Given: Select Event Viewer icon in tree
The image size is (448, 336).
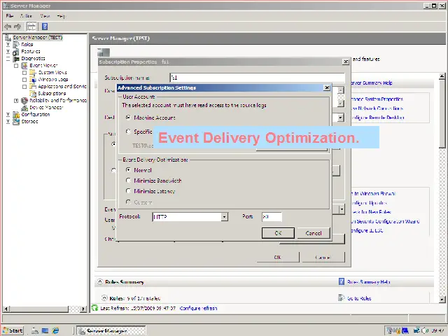Looking at the screenshot, I should 24,65.
